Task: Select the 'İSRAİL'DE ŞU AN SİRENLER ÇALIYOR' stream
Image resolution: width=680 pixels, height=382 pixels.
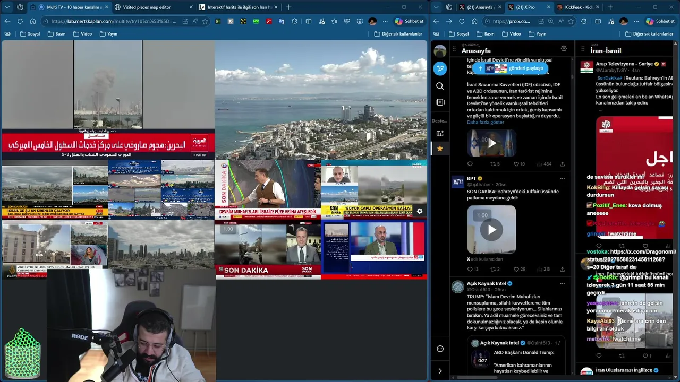Action: (x=55, y=189)
